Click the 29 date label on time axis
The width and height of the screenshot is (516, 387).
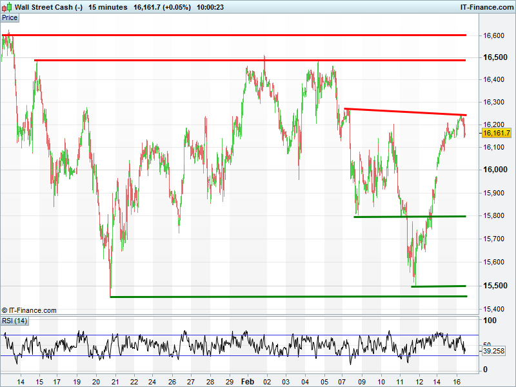[x=230, y=382]
